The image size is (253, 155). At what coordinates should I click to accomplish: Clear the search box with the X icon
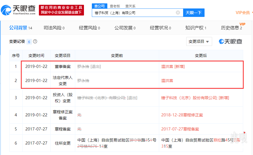pyautogui.click(x=178, y=13)
